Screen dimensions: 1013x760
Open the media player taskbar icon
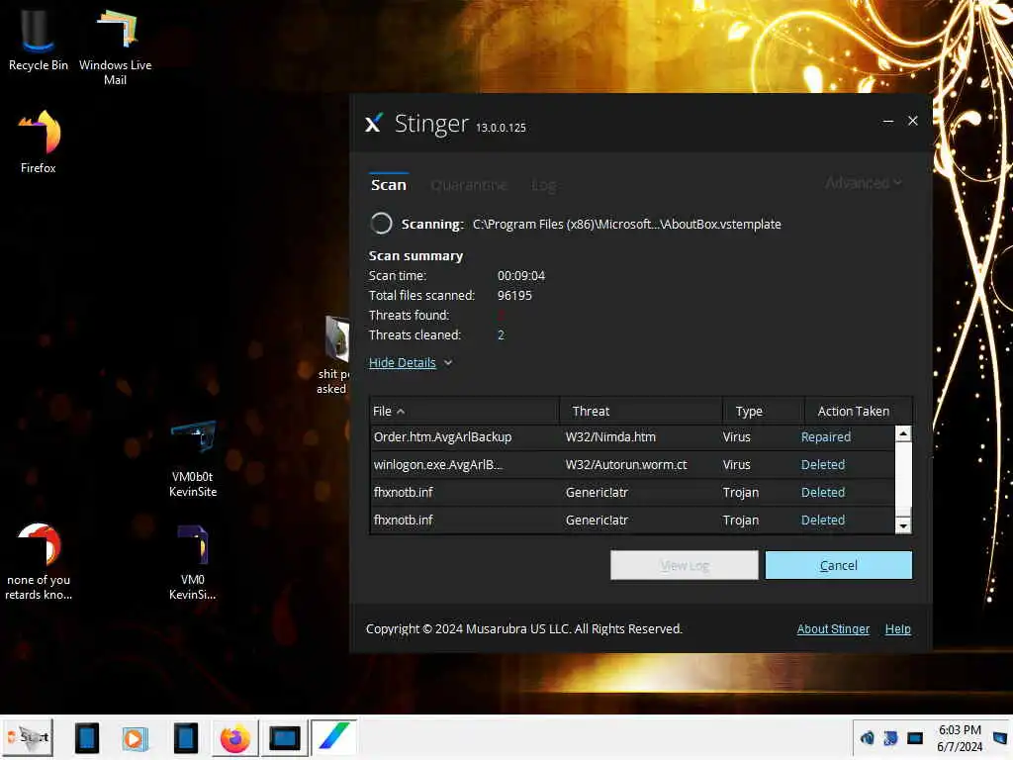click(135, 738)
